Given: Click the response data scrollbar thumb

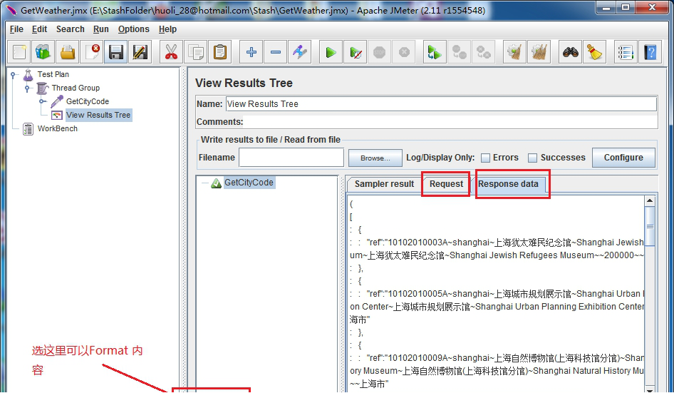Looking at the screenshot, I should pyautogui.click(x=650, y=226).
